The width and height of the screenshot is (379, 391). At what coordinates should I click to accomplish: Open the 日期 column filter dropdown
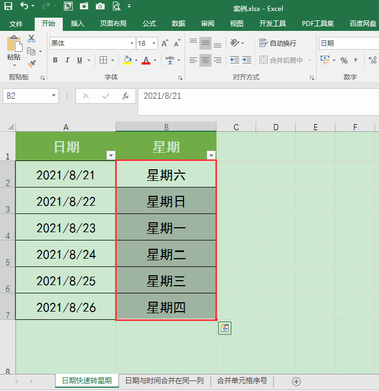tap(111, 155)
